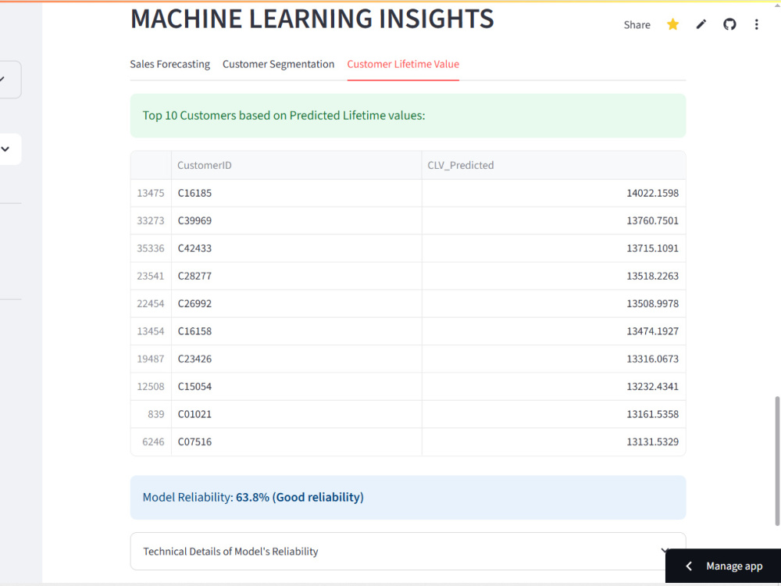
Task: Expand Technical Details of Model's Reliability
Action: click(408, 551)
